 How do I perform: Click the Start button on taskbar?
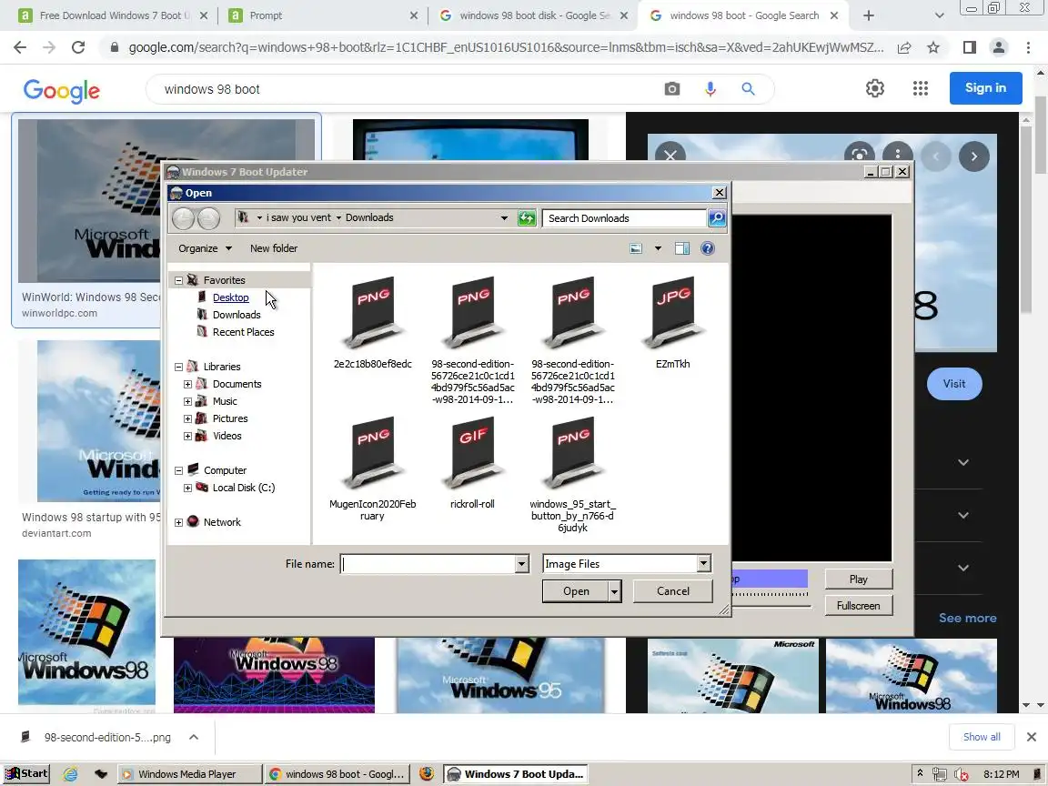(26, 774)
